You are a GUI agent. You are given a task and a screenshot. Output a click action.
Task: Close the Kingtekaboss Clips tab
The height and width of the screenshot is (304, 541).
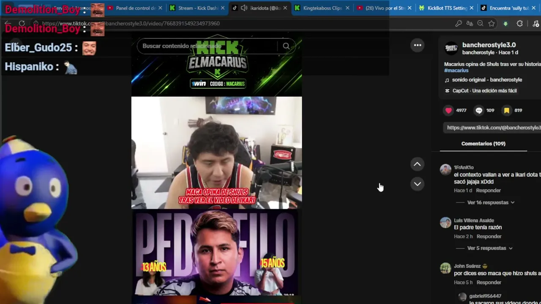tap(347, 8)
